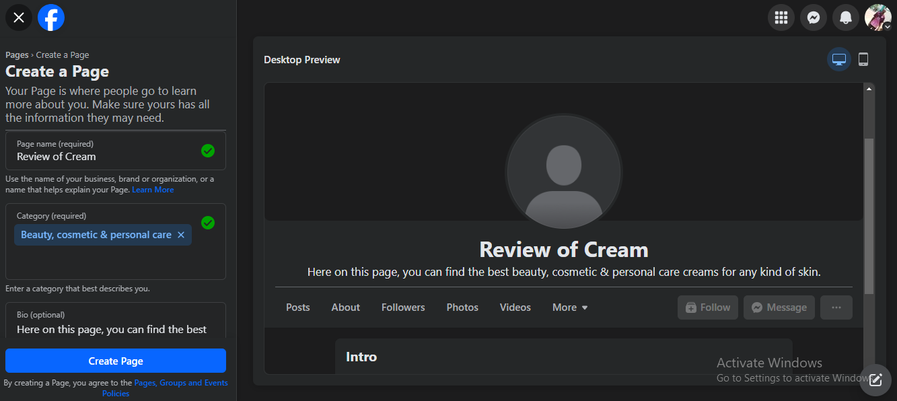Open the notifications bell
Screen dimensions: 897x401
(x=846, y=17)
